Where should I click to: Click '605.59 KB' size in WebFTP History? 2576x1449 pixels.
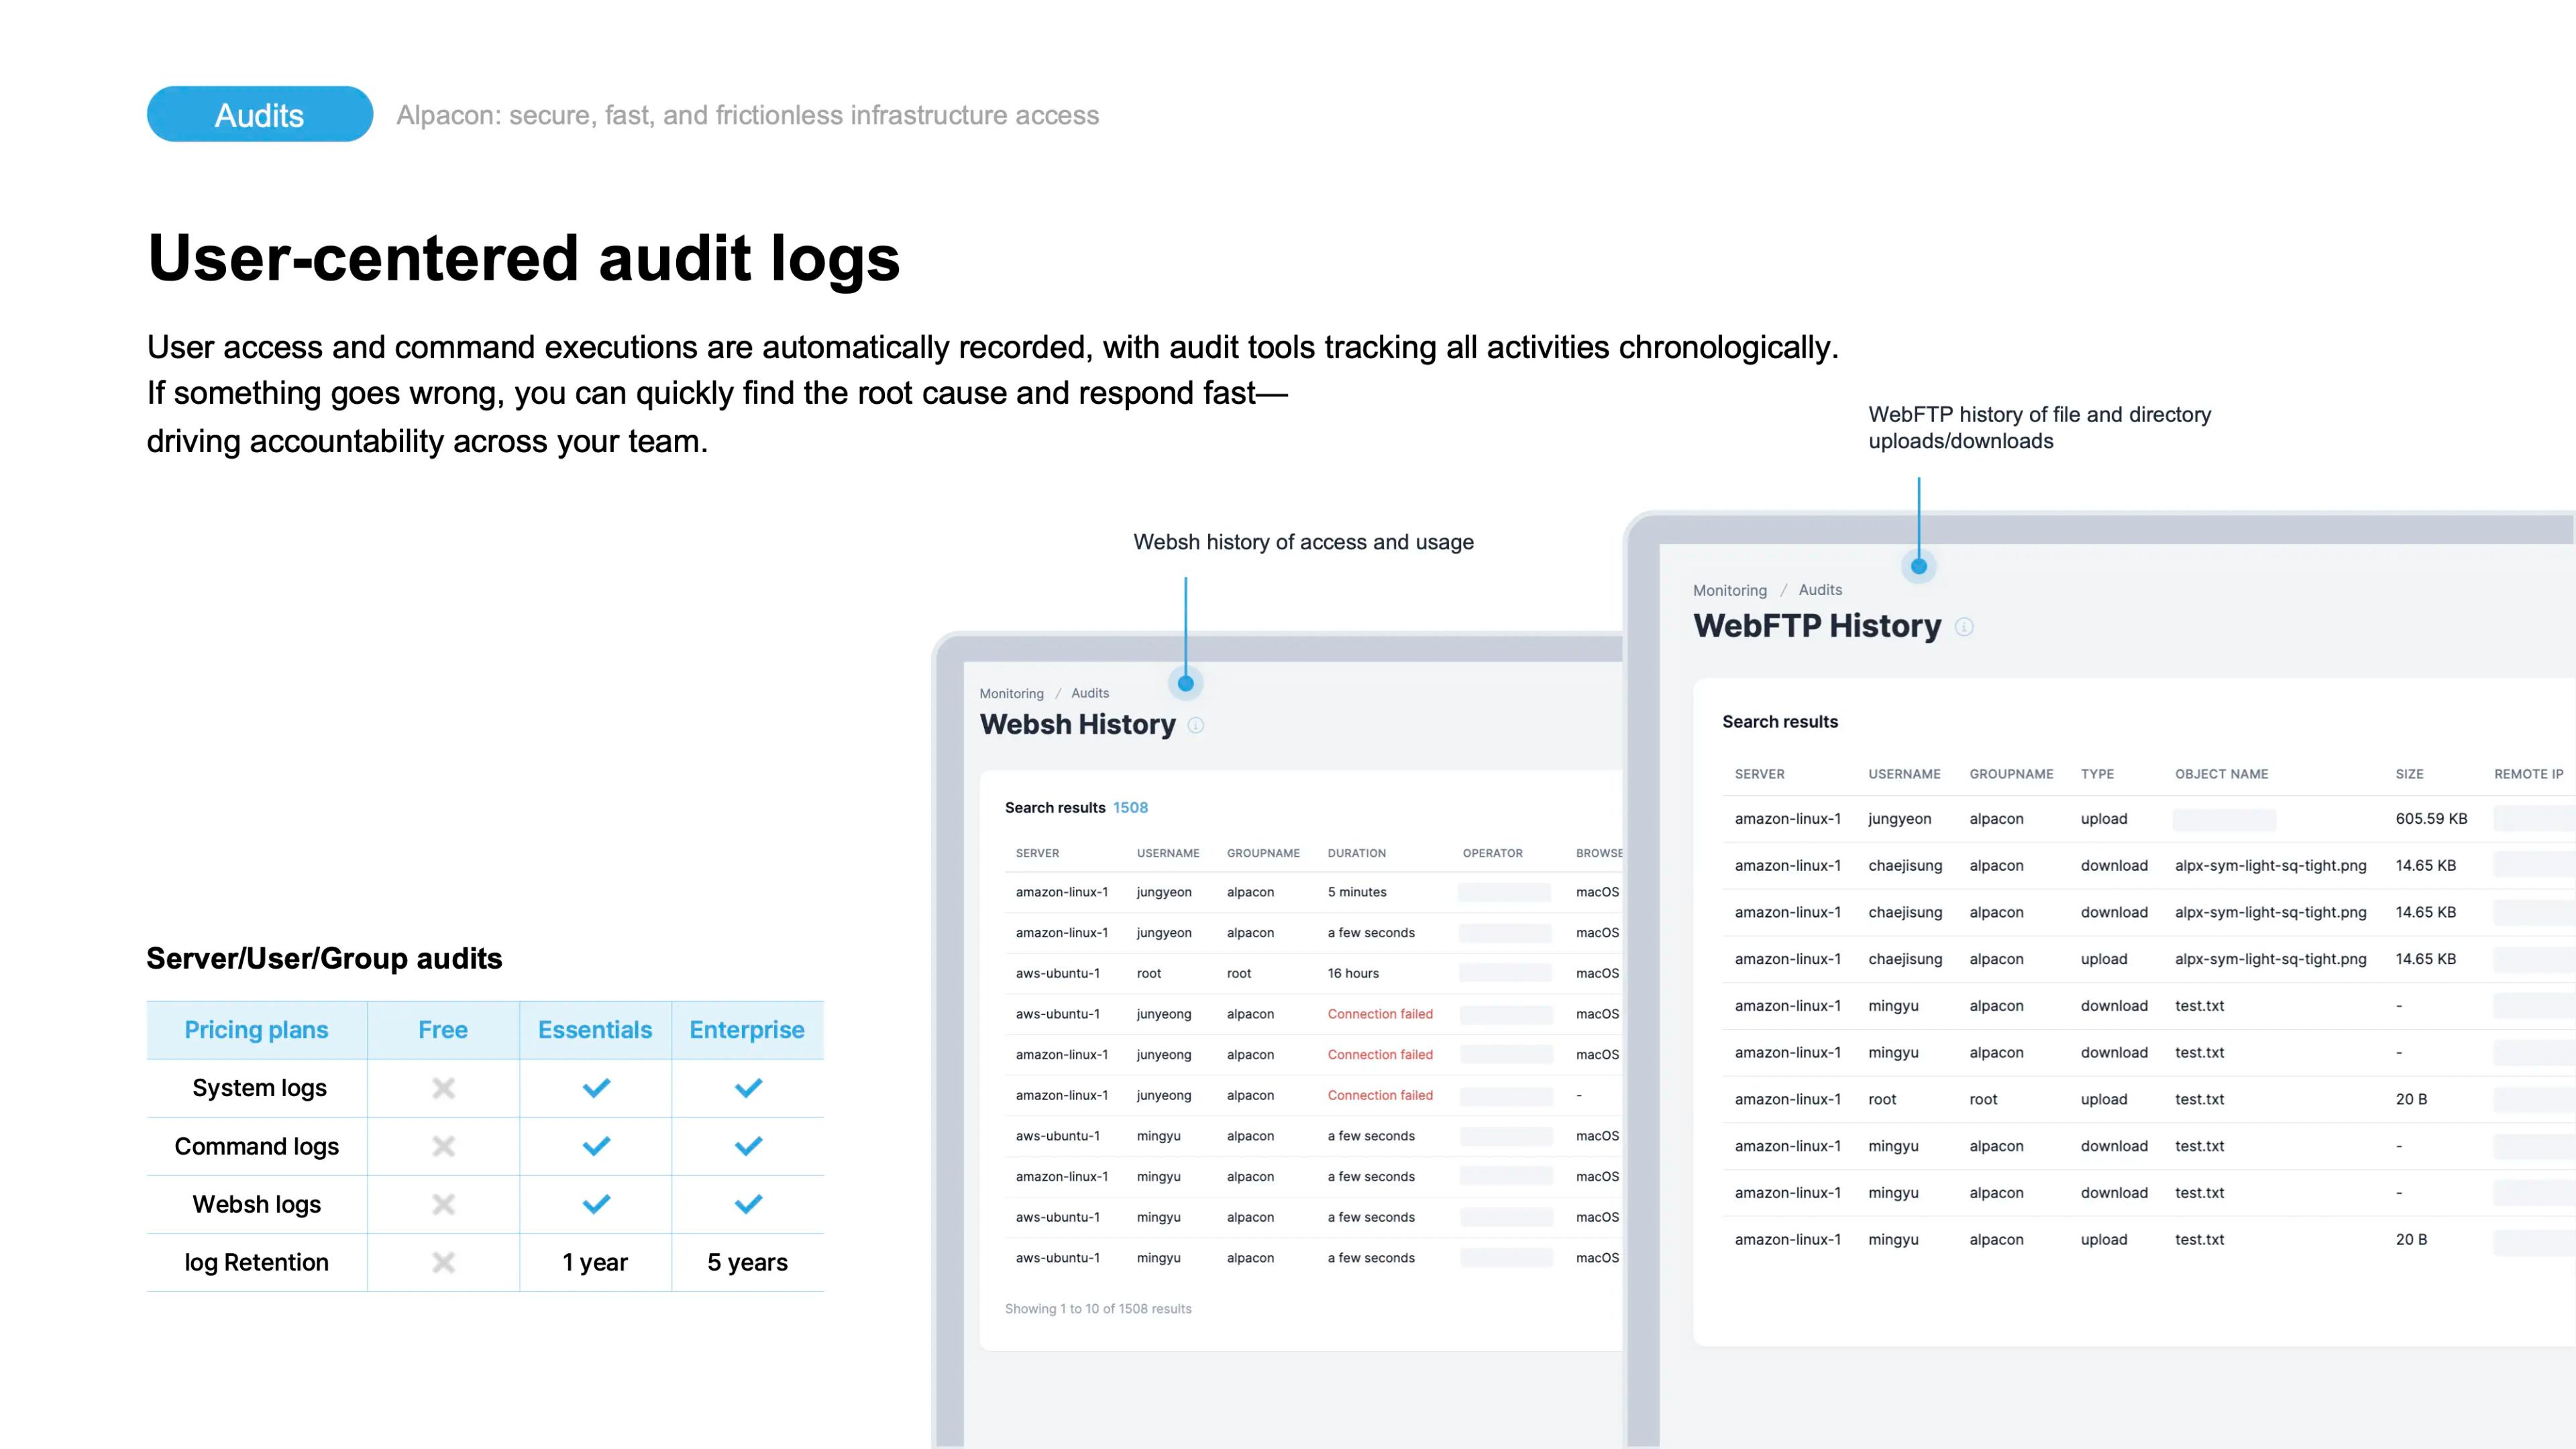tap(2431, 819)
